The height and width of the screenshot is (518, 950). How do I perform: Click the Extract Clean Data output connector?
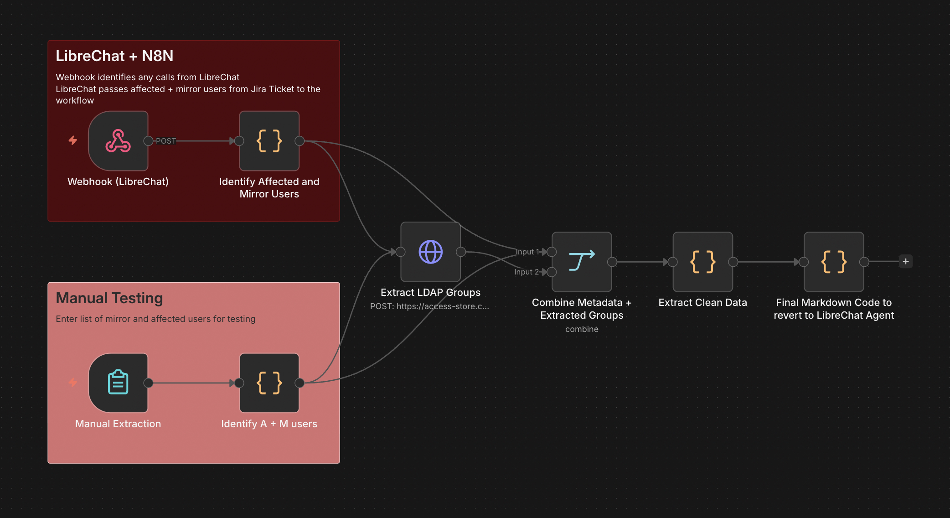pyautogui.click(x=733, y=262)
